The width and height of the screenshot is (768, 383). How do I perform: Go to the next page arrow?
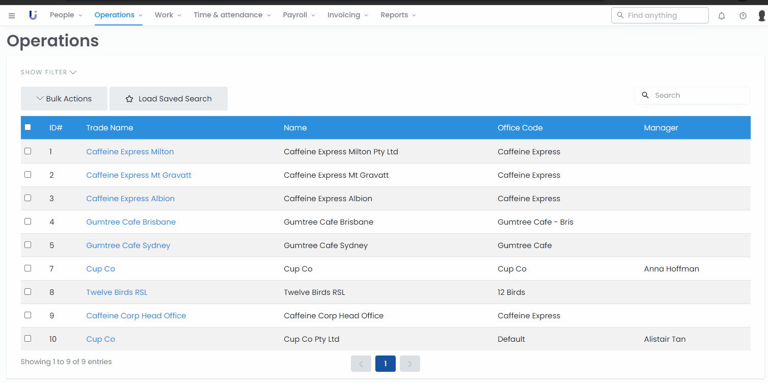click(x=410, y=364)
